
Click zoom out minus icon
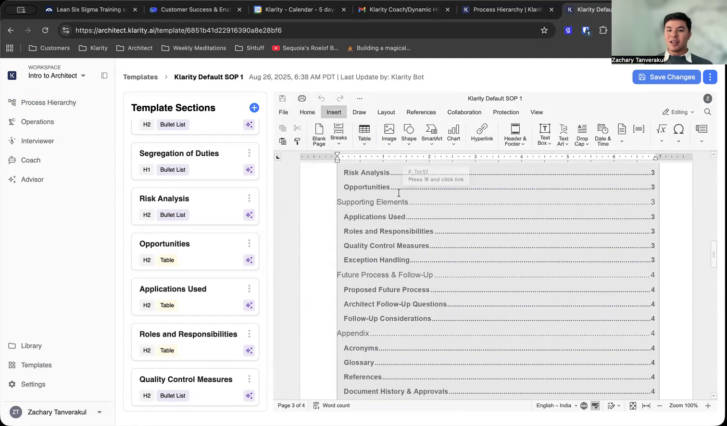pyautogui.click(x=660, y=406)
